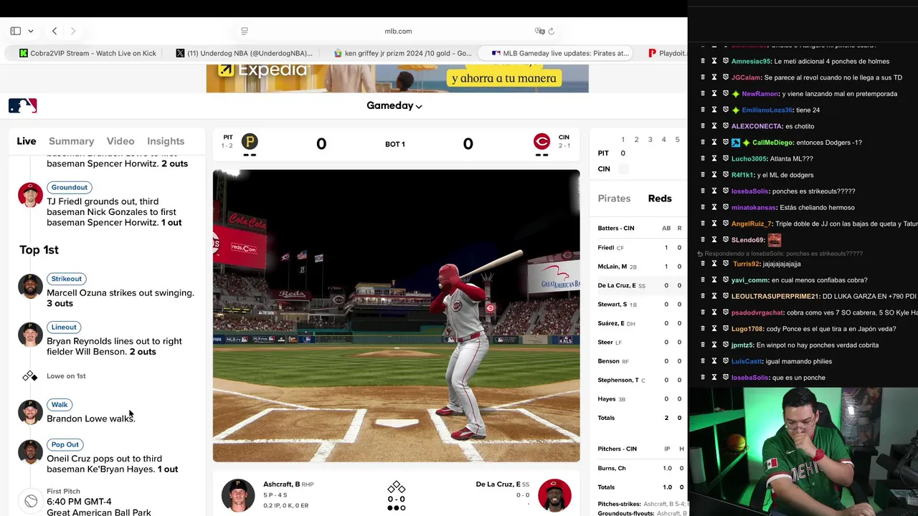Click TJ Friedl player headshot

click(x=30, y=195)
